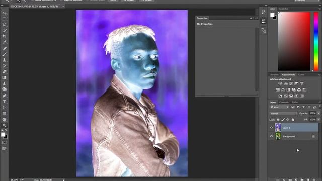Open the History panel icon in the dock
Screen dimensions: 322x181
pyautogui.click(x=264, y=12)
